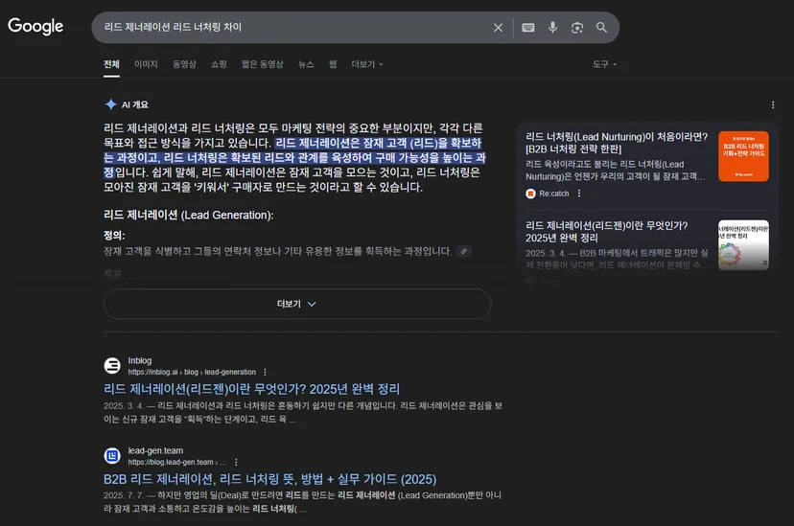
Task: Click the search query input field
Action: click(293, 28)
